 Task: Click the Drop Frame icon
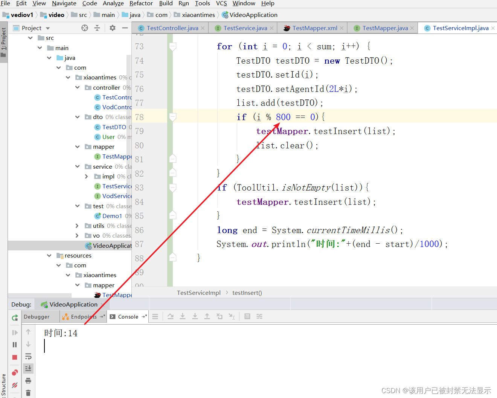pyautogui.click(x=220, y=316)
